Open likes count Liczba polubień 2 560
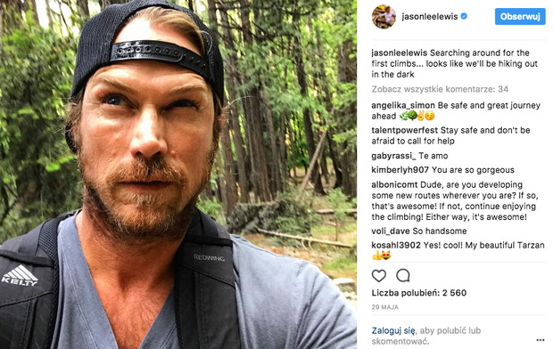Viewport: 553px width, 349px height. 419,293
